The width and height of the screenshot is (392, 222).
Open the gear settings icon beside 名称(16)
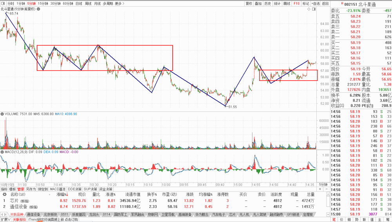click(4, 194)
